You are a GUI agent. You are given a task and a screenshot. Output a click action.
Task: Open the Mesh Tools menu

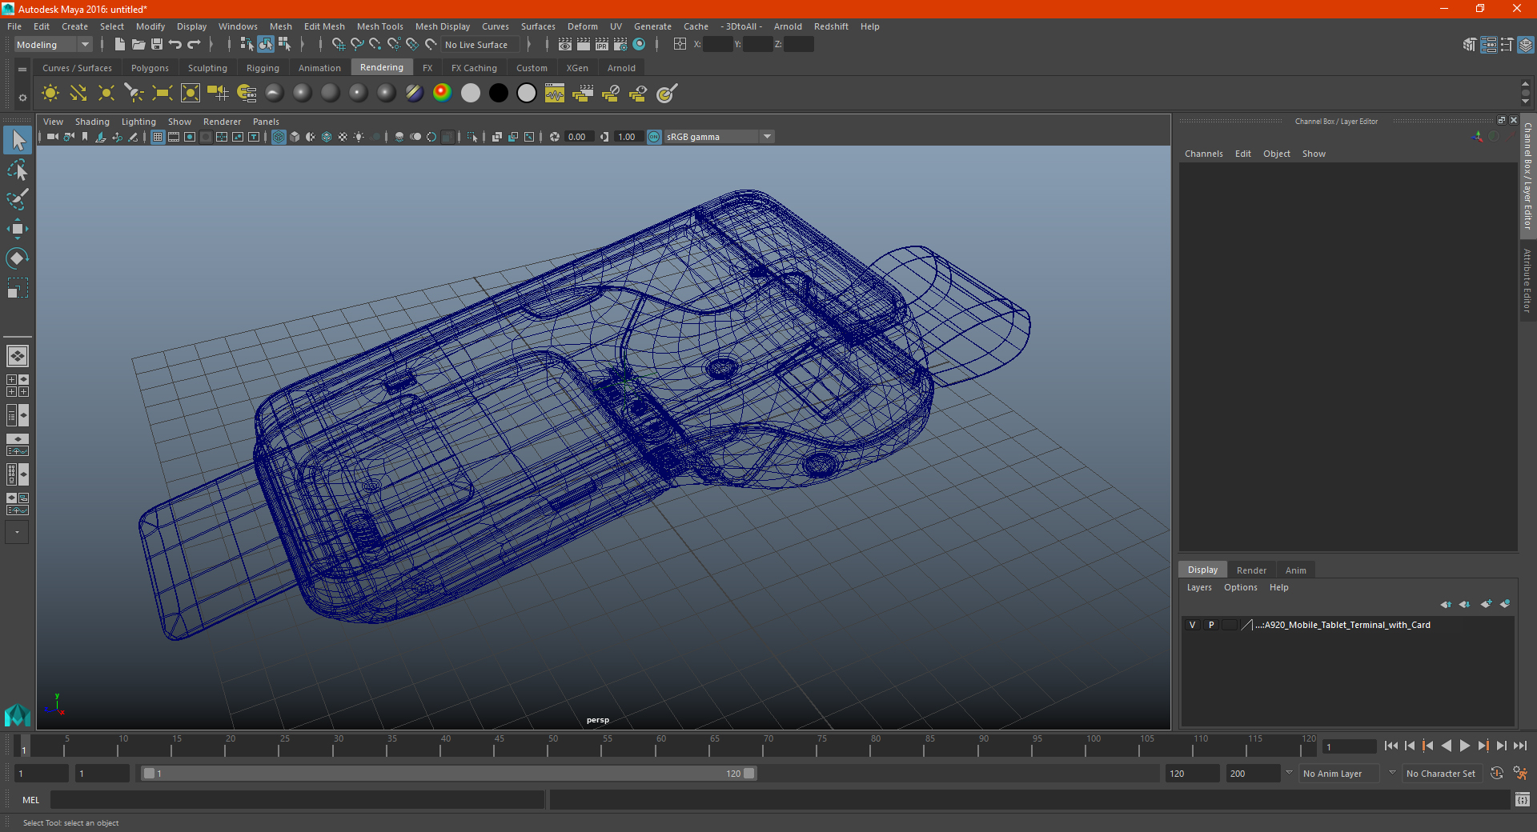coord(379,26)
